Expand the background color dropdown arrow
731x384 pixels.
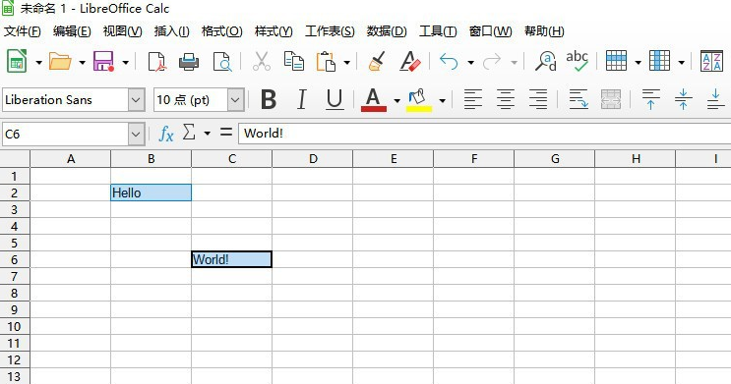click(x=442, y=100)
